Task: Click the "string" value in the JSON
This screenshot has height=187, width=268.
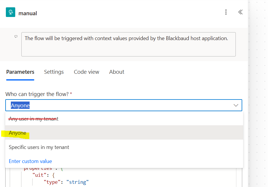Action: (x=77, y=182)
